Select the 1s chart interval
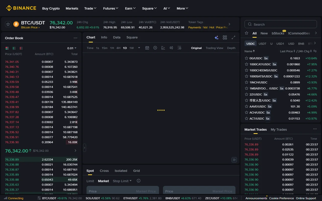322x201 pixels. coord(98,48)
